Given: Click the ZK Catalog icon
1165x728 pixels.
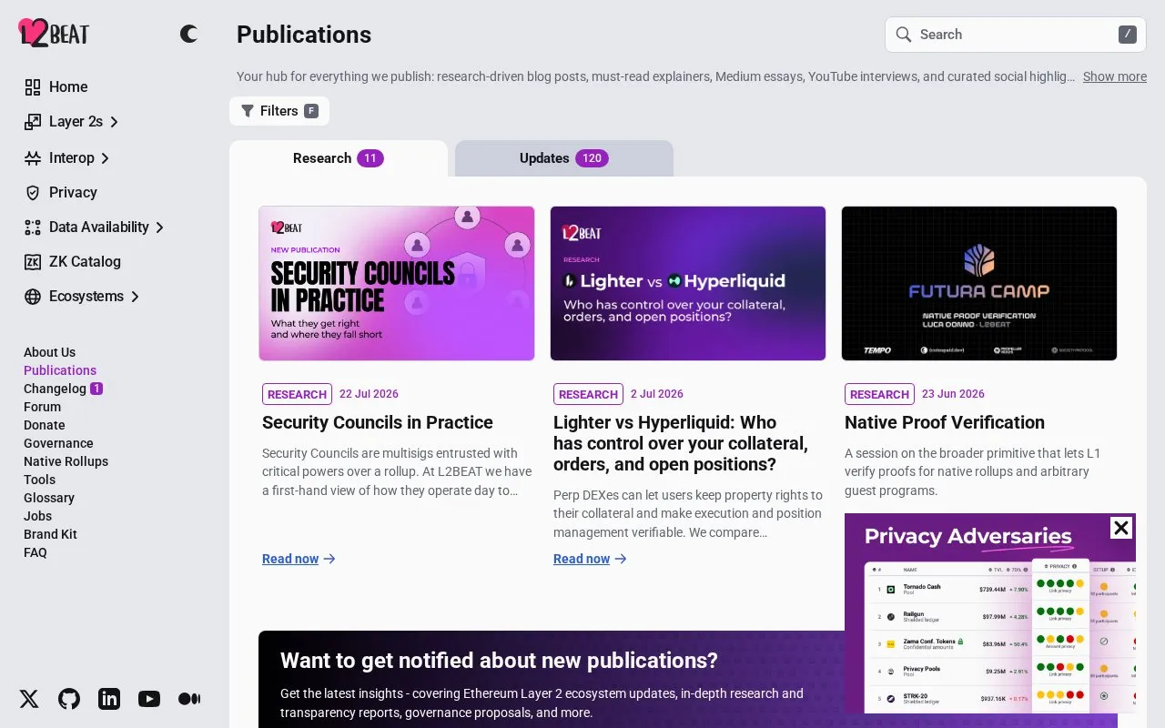Looking at the screenshot, I should click(x=33, y=262).
